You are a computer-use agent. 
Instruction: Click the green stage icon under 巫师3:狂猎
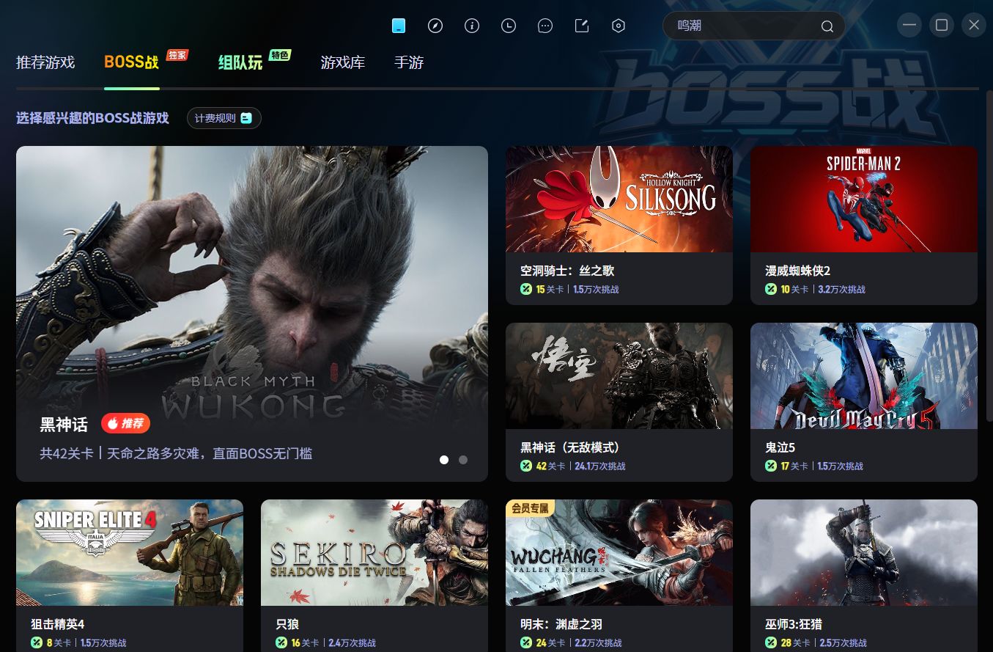pos(771,642)
